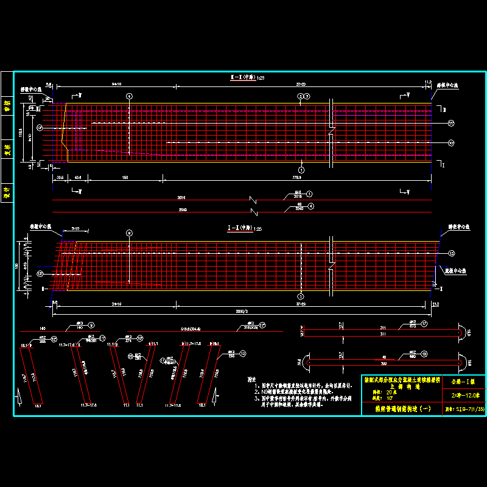Select note line 1 under 附注

(x=303, y=386)
